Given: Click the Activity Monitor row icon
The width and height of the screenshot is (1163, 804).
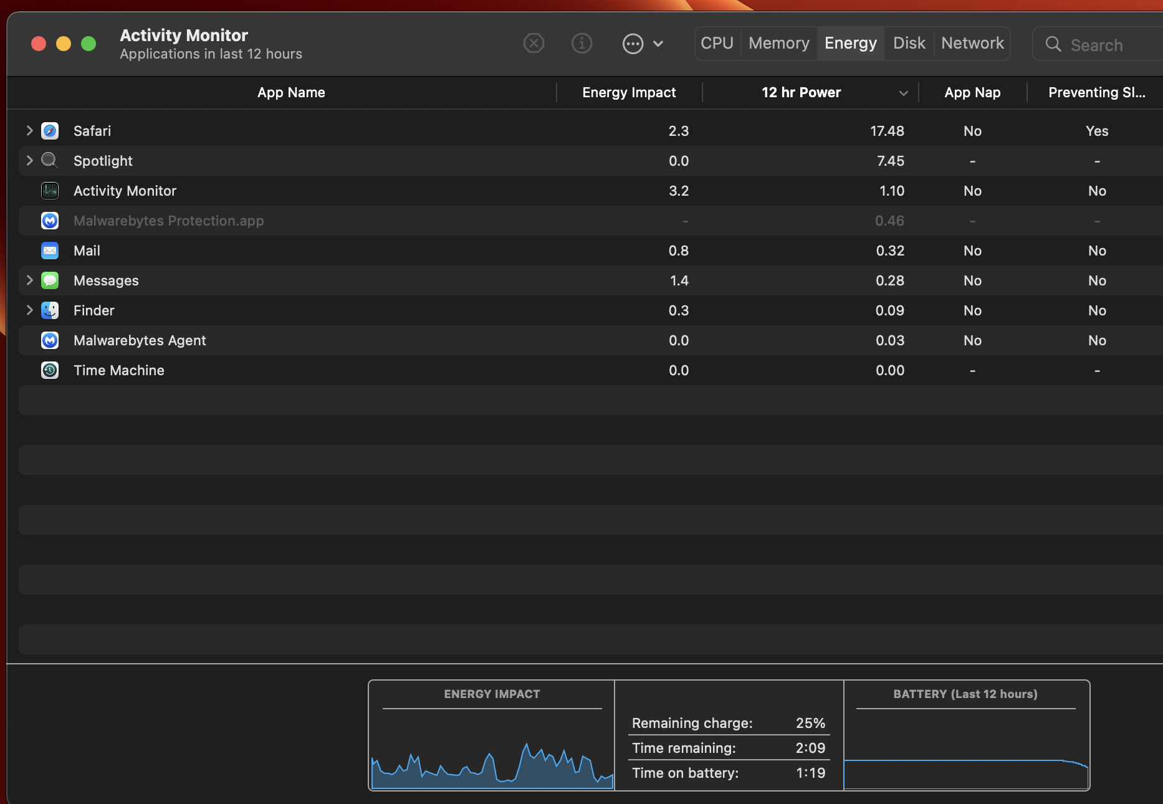Looking at the screenshot, I should coord(50,191).
